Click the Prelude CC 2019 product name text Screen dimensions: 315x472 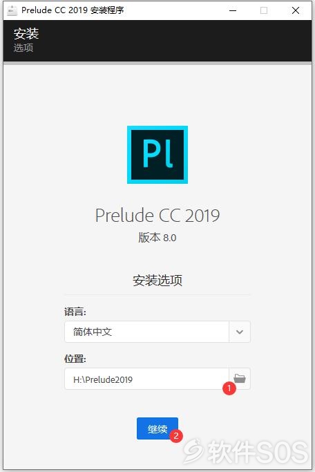coord(157,216)
